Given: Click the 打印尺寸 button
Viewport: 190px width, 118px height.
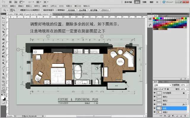Looking at the screenshot, I should point(105,10).
